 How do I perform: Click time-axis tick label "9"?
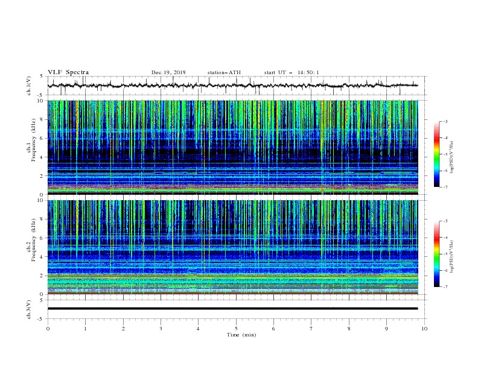(386, 329)
